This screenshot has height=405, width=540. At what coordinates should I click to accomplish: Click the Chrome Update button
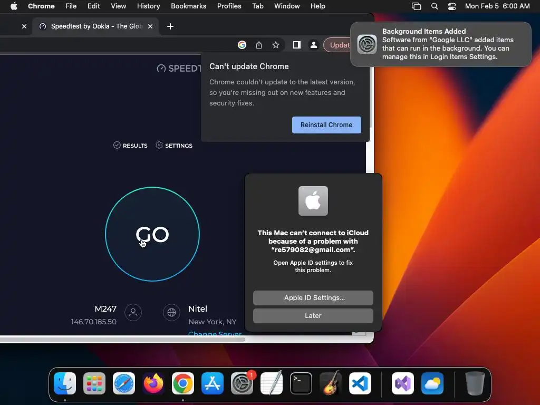337,45
